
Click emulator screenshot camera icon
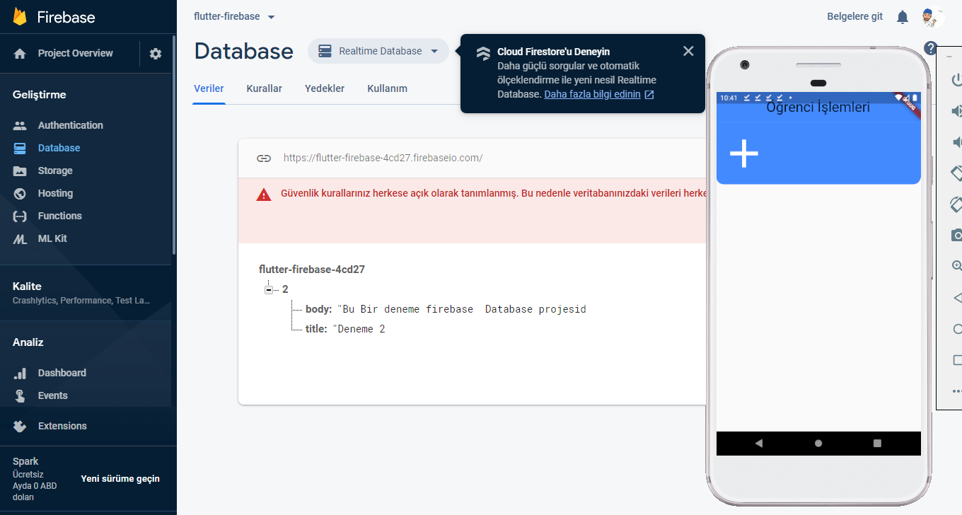coord(956,235)
